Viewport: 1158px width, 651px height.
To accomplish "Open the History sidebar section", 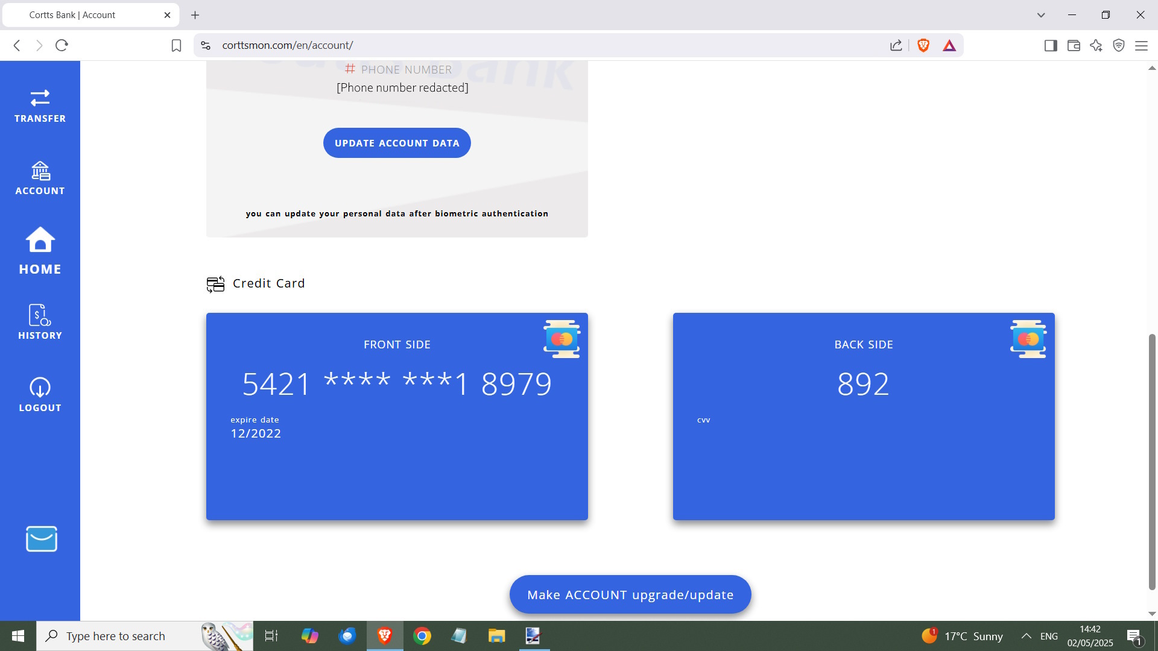I will [40, 322].
